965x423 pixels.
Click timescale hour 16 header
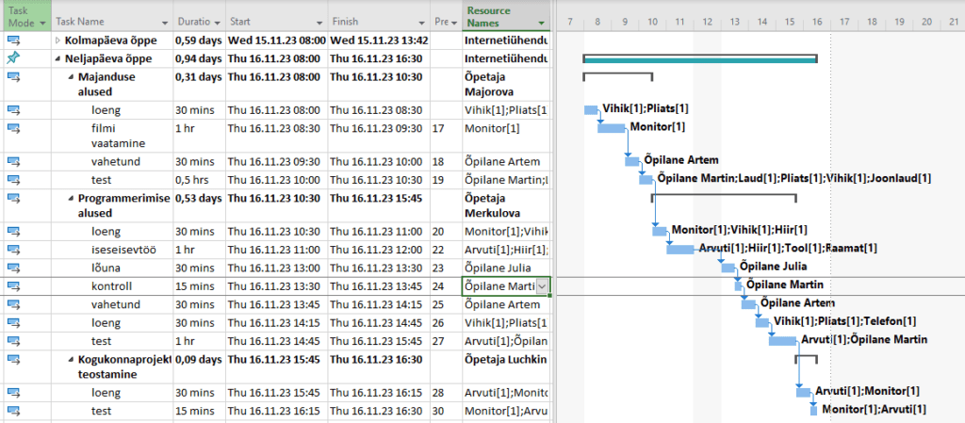(817, 22)
